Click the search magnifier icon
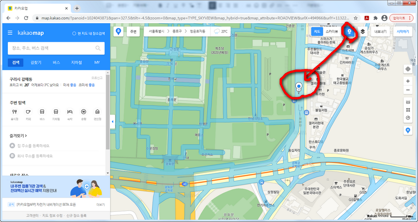 click(x=98, y=48)
